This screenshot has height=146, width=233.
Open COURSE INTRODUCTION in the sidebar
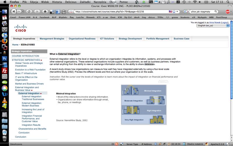(x=25, y=56)
